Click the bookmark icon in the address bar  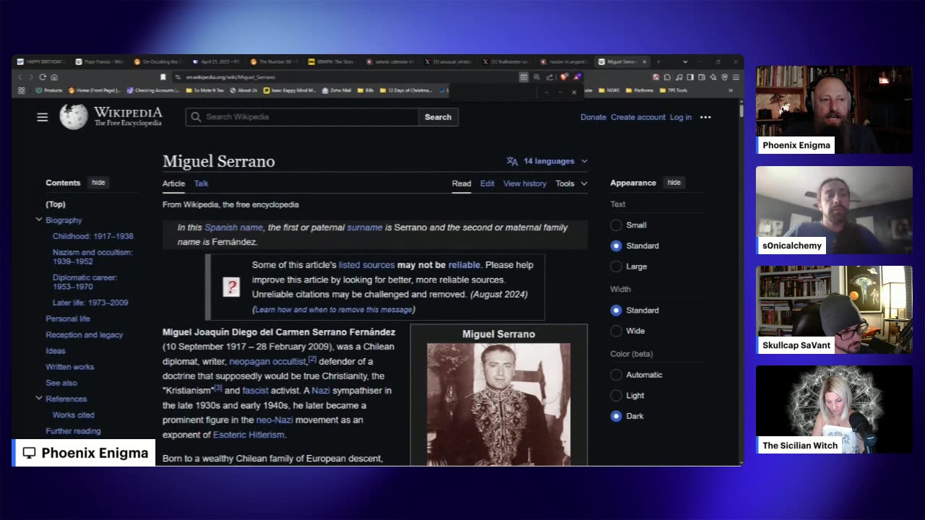tap(163, 77)
